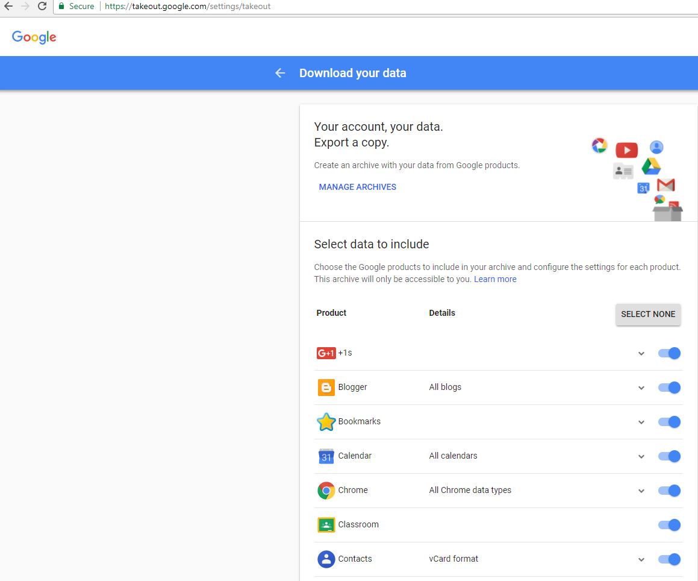This screenshot has height=581, width=698.
Task: Click the Chrome product icon
Action: (326, 491)
